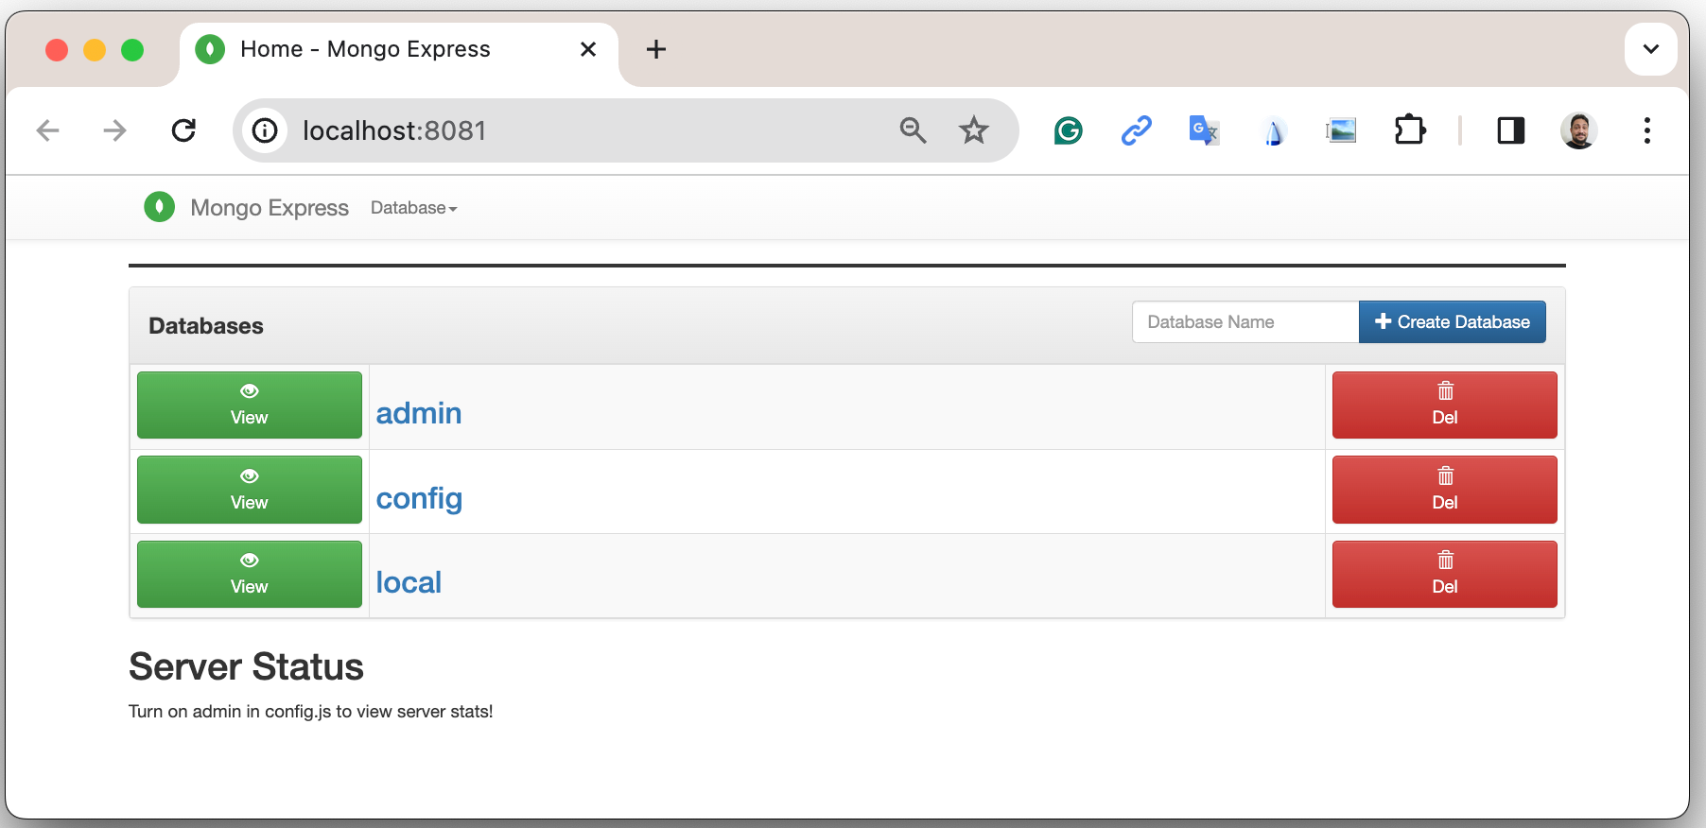Screen dimensions: 1706x828
Task: Select the Home - Mongo Express tab
Action: (x=397, y=53)
